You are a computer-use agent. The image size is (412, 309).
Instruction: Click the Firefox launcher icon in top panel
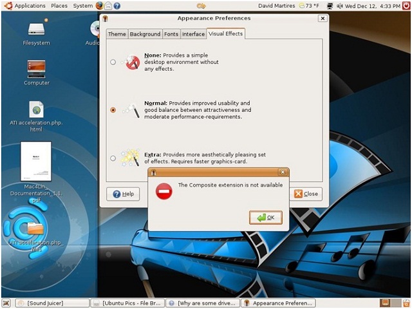point(100,6)
